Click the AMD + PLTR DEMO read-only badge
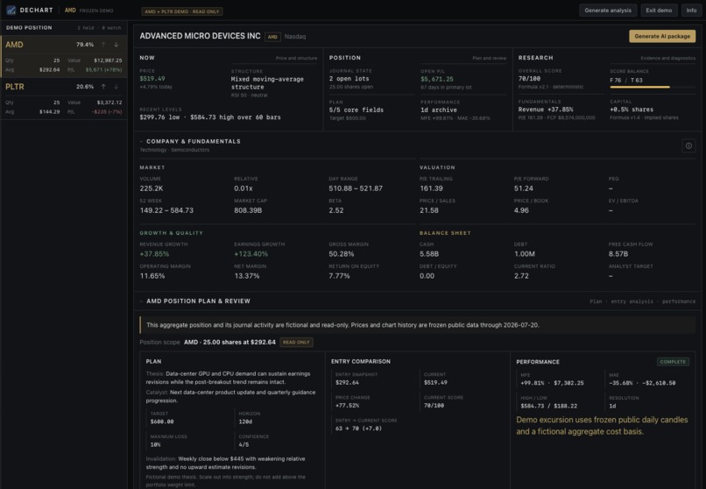Image resolution: width=706 pixels, height=489 pixels. point(182,11)
